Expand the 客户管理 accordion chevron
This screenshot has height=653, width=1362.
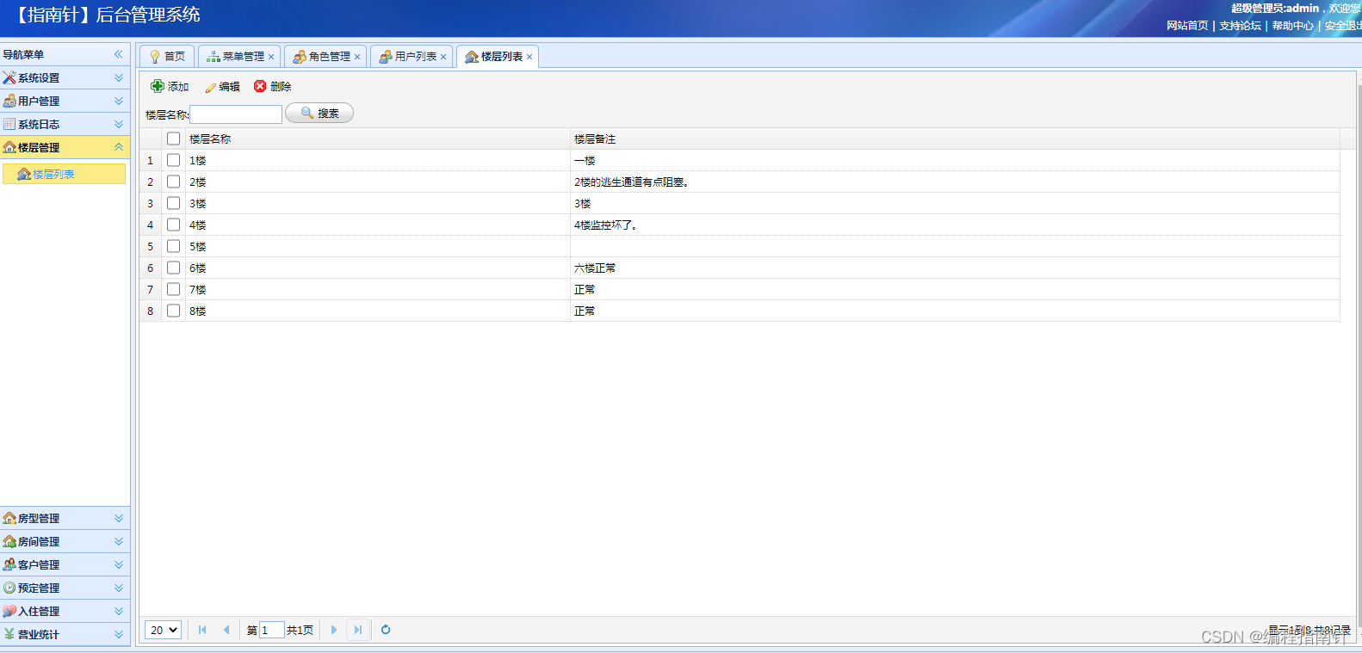click(119, 564)
